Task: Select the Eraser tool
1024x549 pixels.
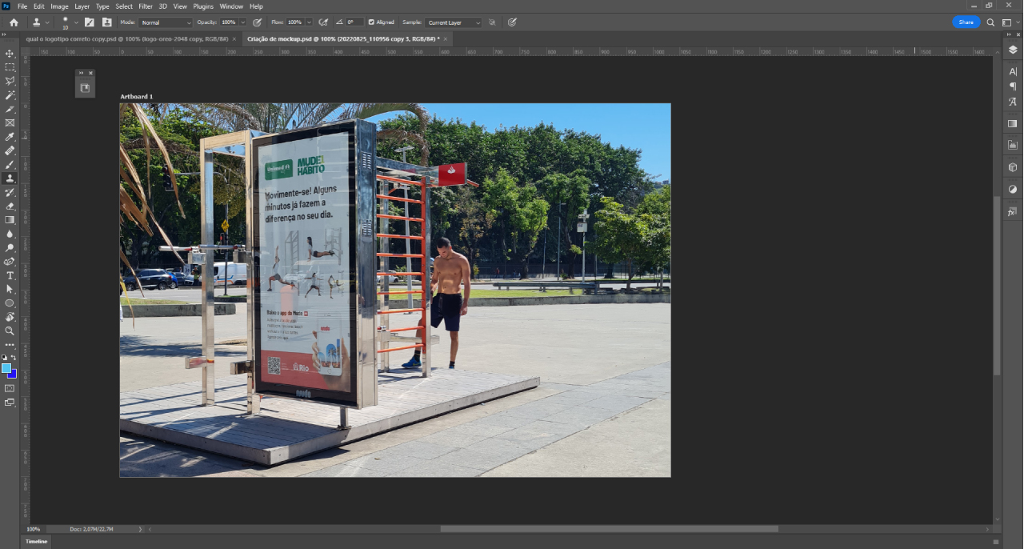Action: click(10, 206)
